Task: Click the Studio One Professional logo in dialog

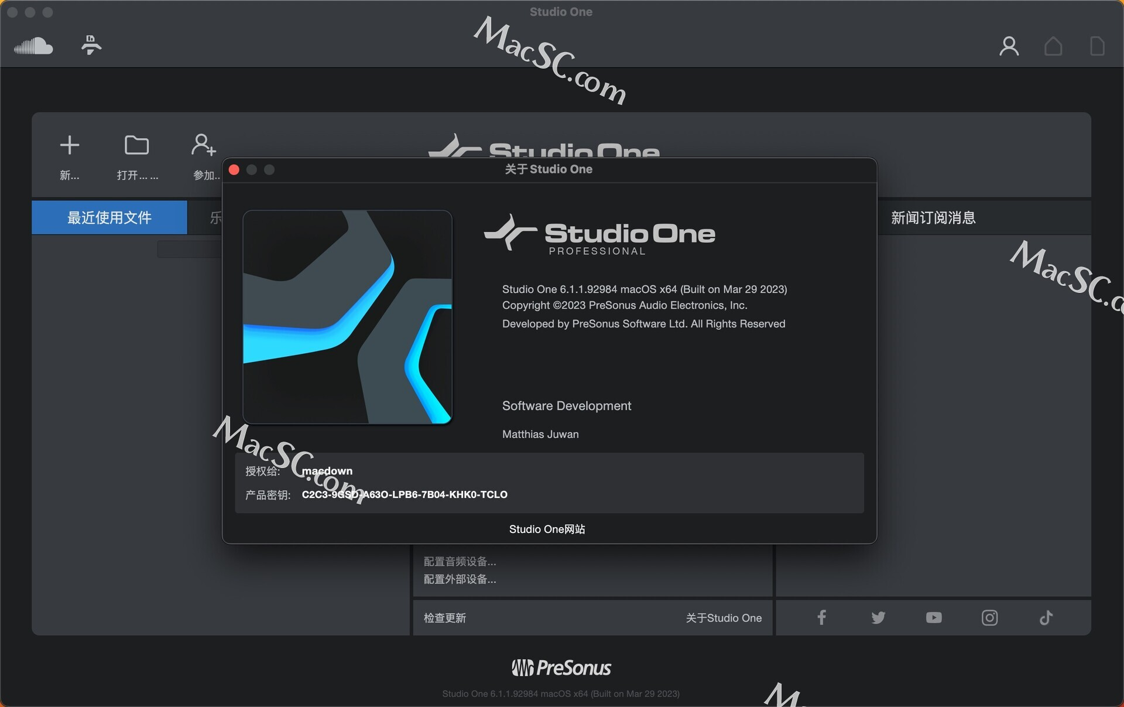Action: coord(599,235)
